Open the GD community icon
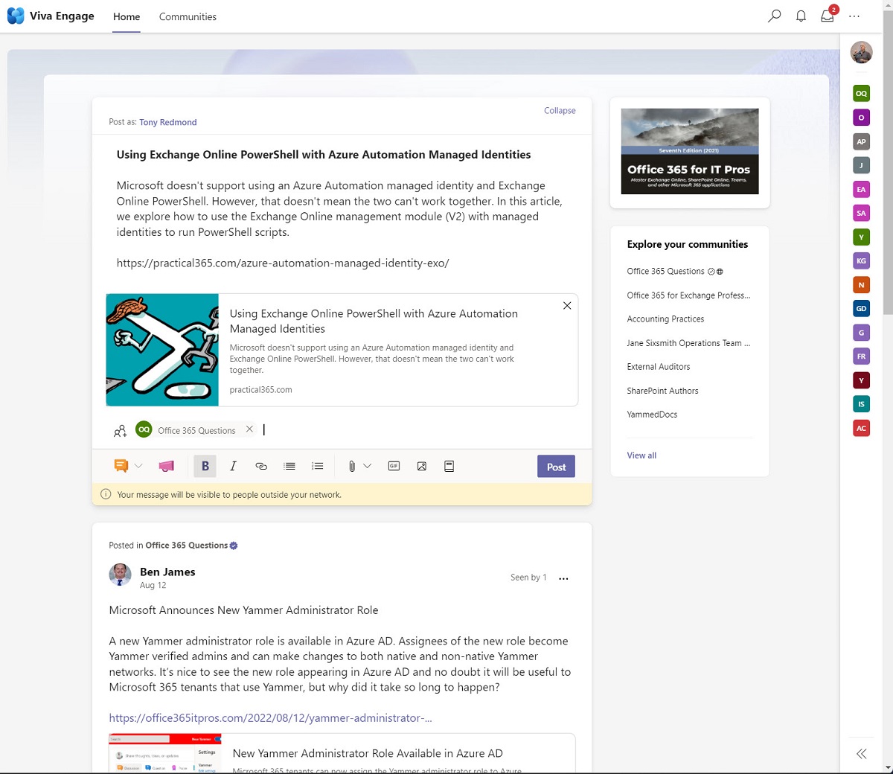The width and height of the screenshot is (893, 774). point(861,309)
